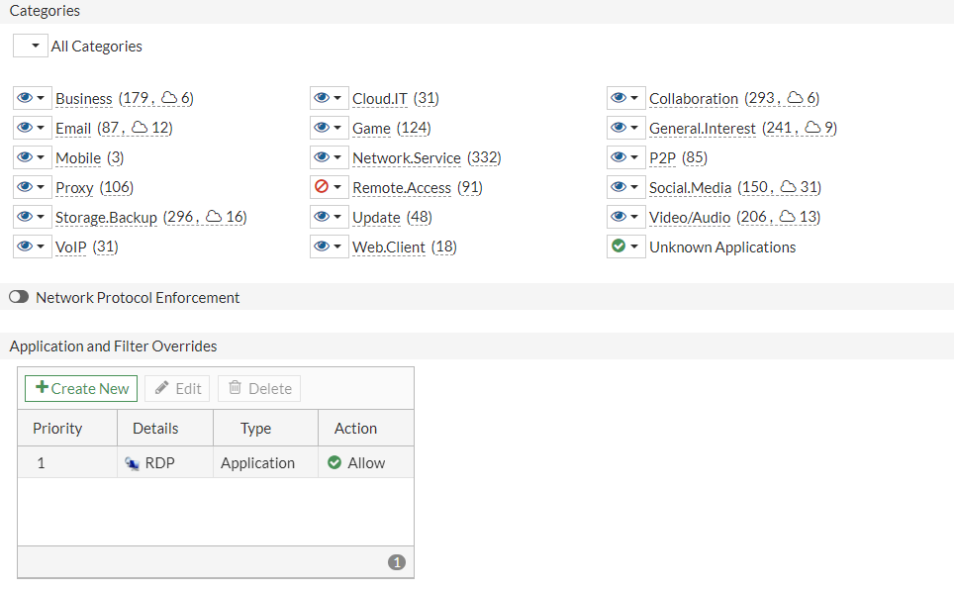
Task: Click the block icon beside Remote.Access
Action: pyautogui.click(x=321, y=187)
